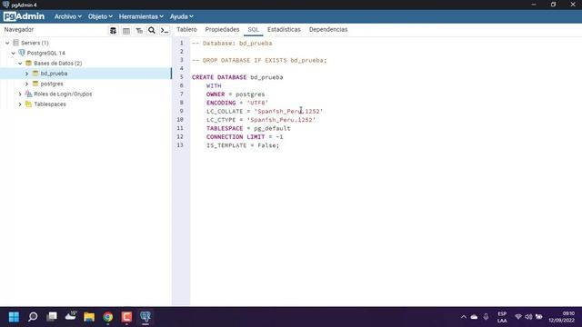Viewport: 582px width, 327px height.
Task: Open the Herramientas menu
Action: [141, 16]
